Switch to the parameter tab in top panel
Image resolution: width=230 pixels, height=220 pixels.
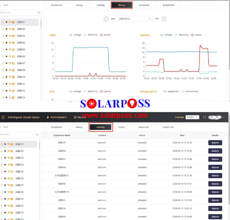click(x=144, y=5)
